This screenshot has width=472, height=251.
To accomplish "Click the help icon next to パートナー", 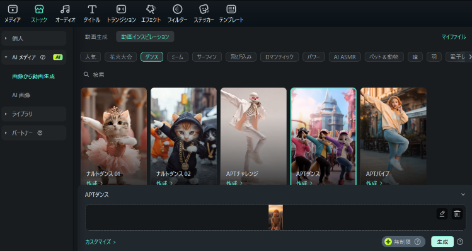I will click(x=40, y=133).
